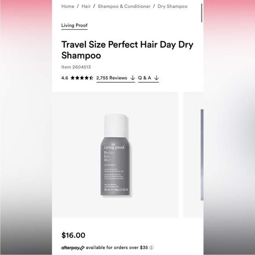Click the Travel Size Perfect Hair Day title
This screenshot has height=255, width=255.
pos(127,50)
